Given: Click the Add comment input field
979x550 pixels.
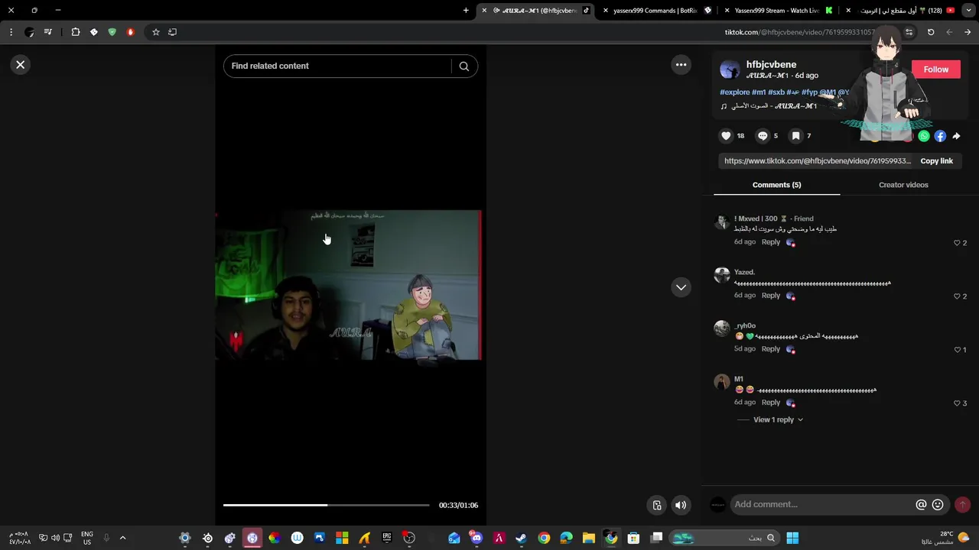Looking at the screenshot, I should point(822,505).
